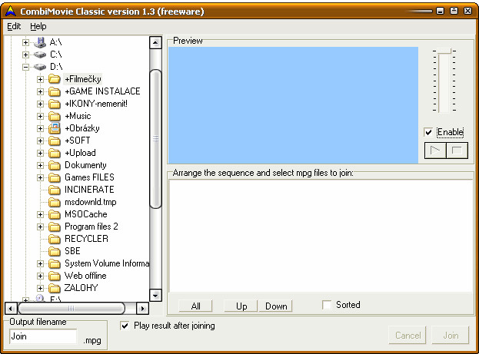
Task: Click the +Music folder icon
Action: (x=55, y=116)
